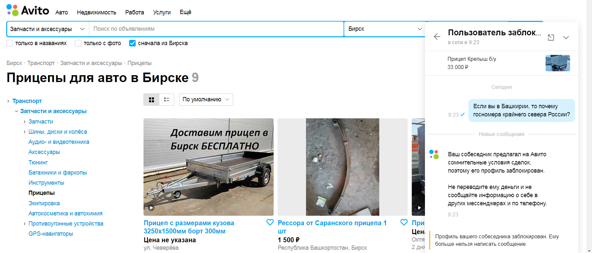Viewport: 592px width, 253px height.
Task: Open Транспорт breadcrumb link
Action: [41, 63]
